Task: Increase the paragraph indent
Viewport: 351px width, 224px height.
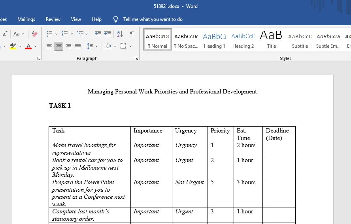Action: pos(108,34)
